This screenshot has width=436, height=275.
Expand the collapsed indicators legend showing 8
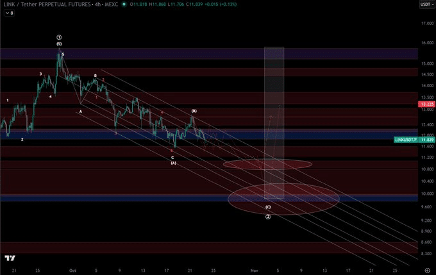(10, 13)
